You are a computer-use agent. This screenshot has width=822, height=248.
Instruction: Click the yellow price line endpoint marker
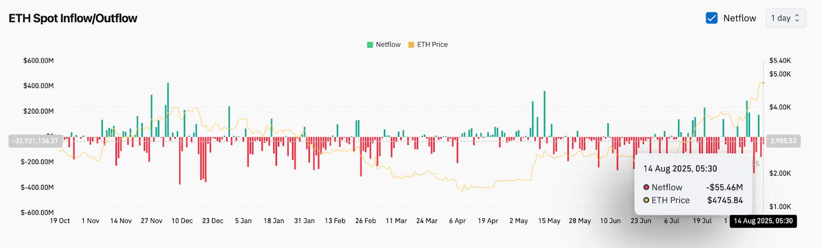tap(763, 82)
